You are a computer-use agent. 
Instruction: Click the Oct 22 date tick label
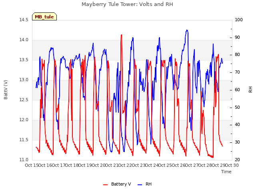pyautogui.click(x=125, y=165)
